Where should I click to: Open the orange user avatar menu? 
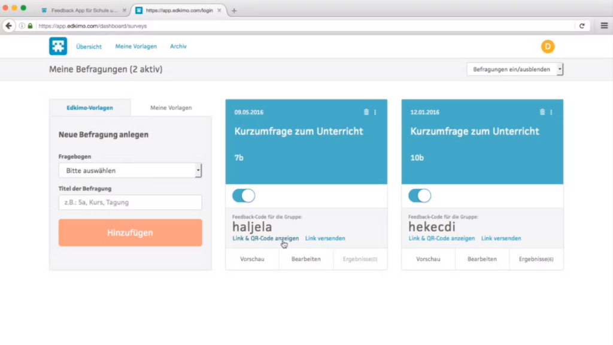[547, 47]
